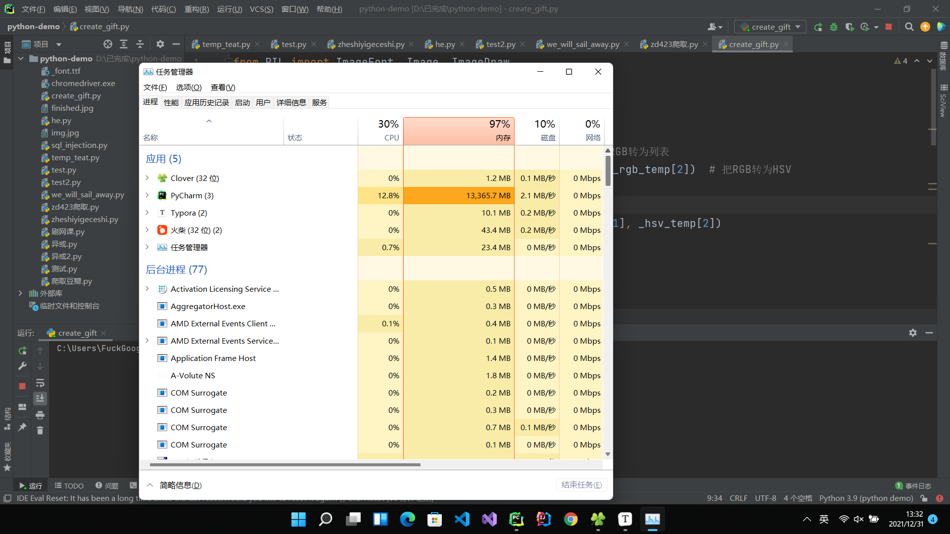
Task: Click the Python 3.9 interpreter status item
Action: (866, 498)
